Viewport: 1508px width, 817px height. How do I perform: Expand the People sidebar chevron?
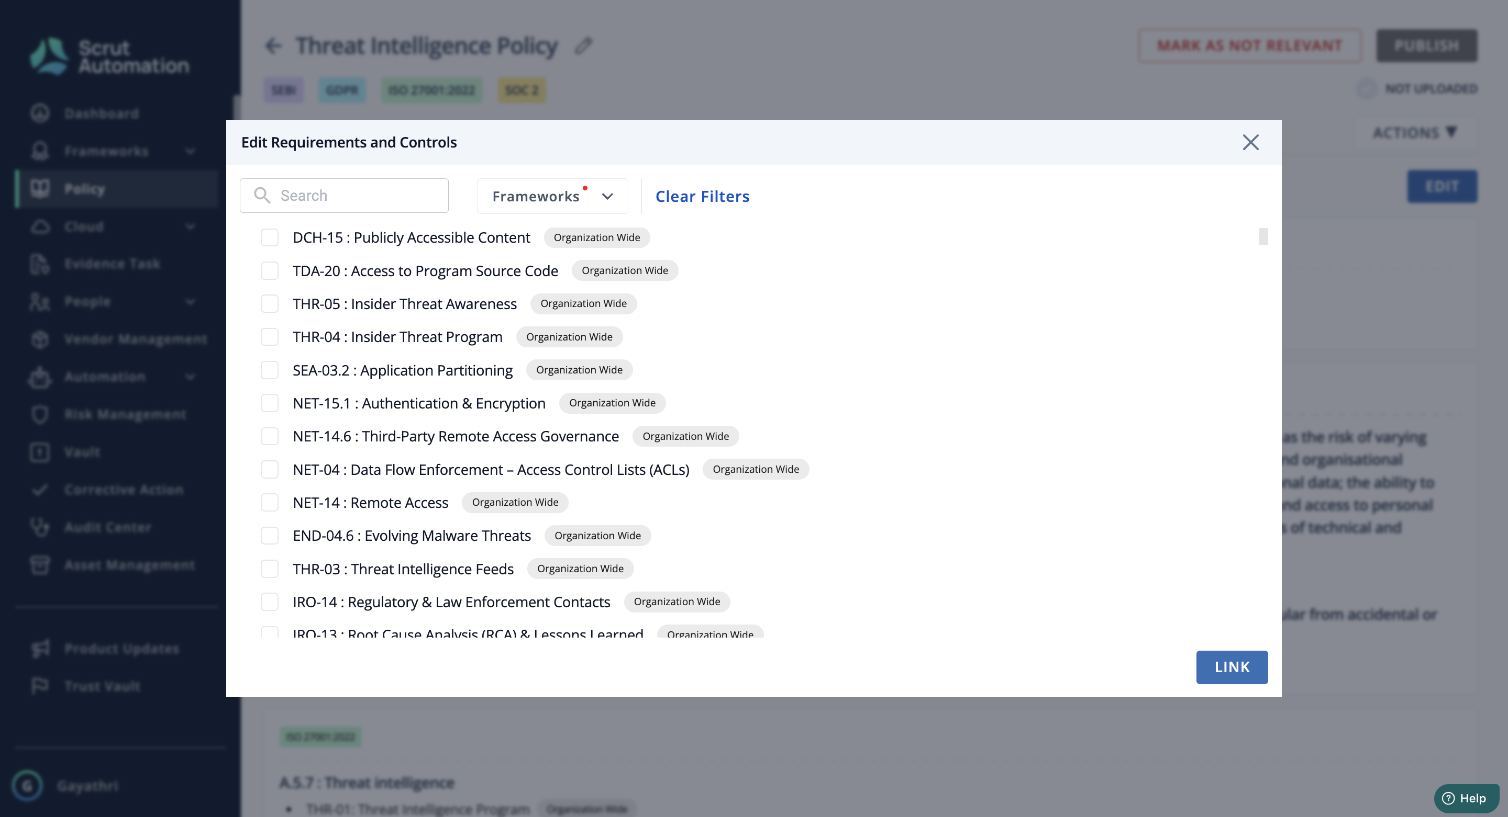(x=190, y=302)
